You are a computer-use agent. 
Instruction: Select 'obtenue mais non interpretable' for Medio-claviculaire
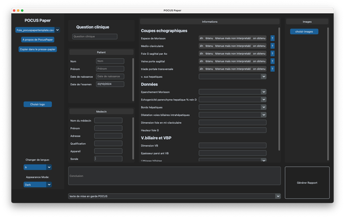pyautogui.click(x=233, y=46)
